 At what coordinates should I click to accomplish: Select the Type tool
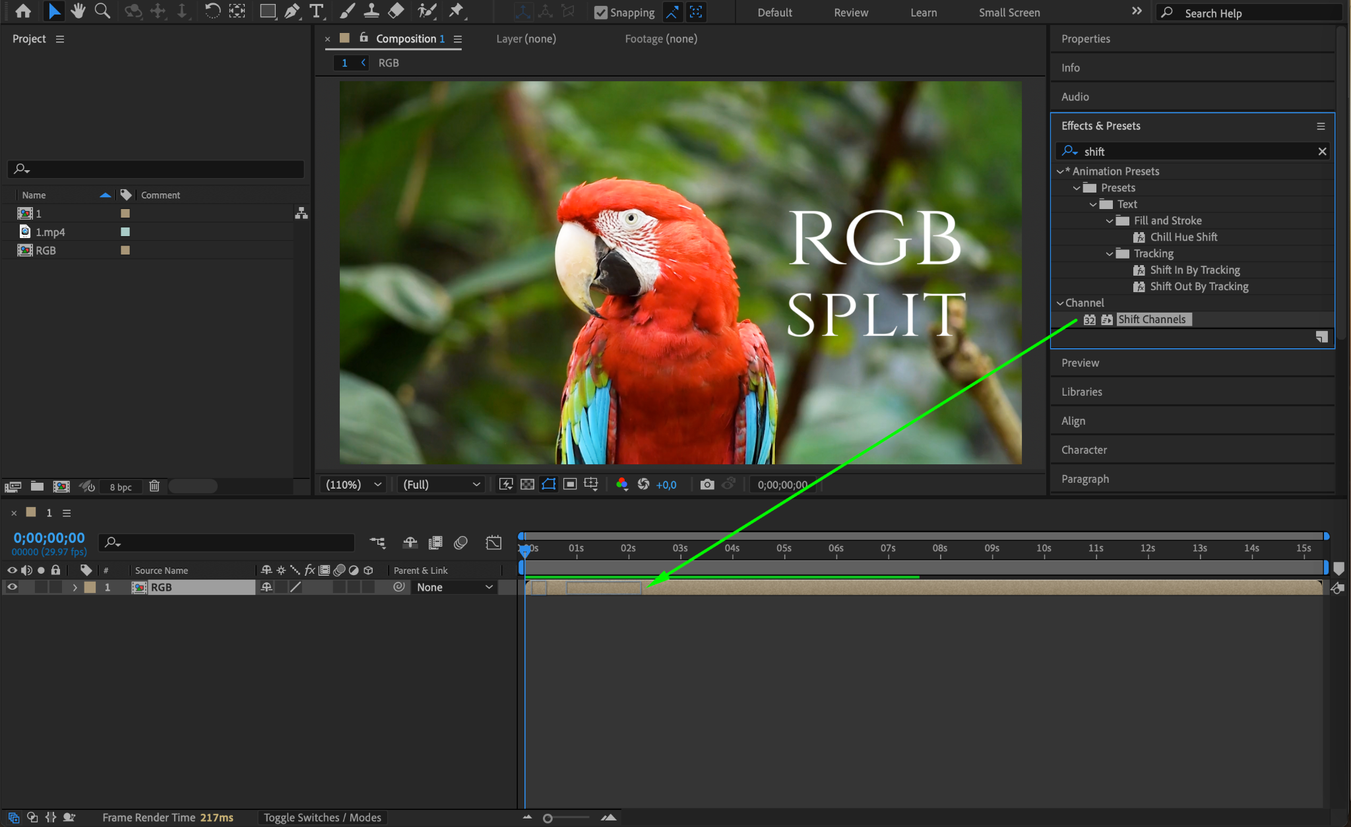[x=316, y=11]
